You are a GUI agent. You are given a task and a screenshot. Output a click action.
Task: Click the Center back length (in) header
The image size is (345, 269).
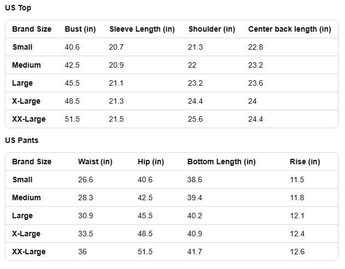pyautogui.click(x=289, y=29)
